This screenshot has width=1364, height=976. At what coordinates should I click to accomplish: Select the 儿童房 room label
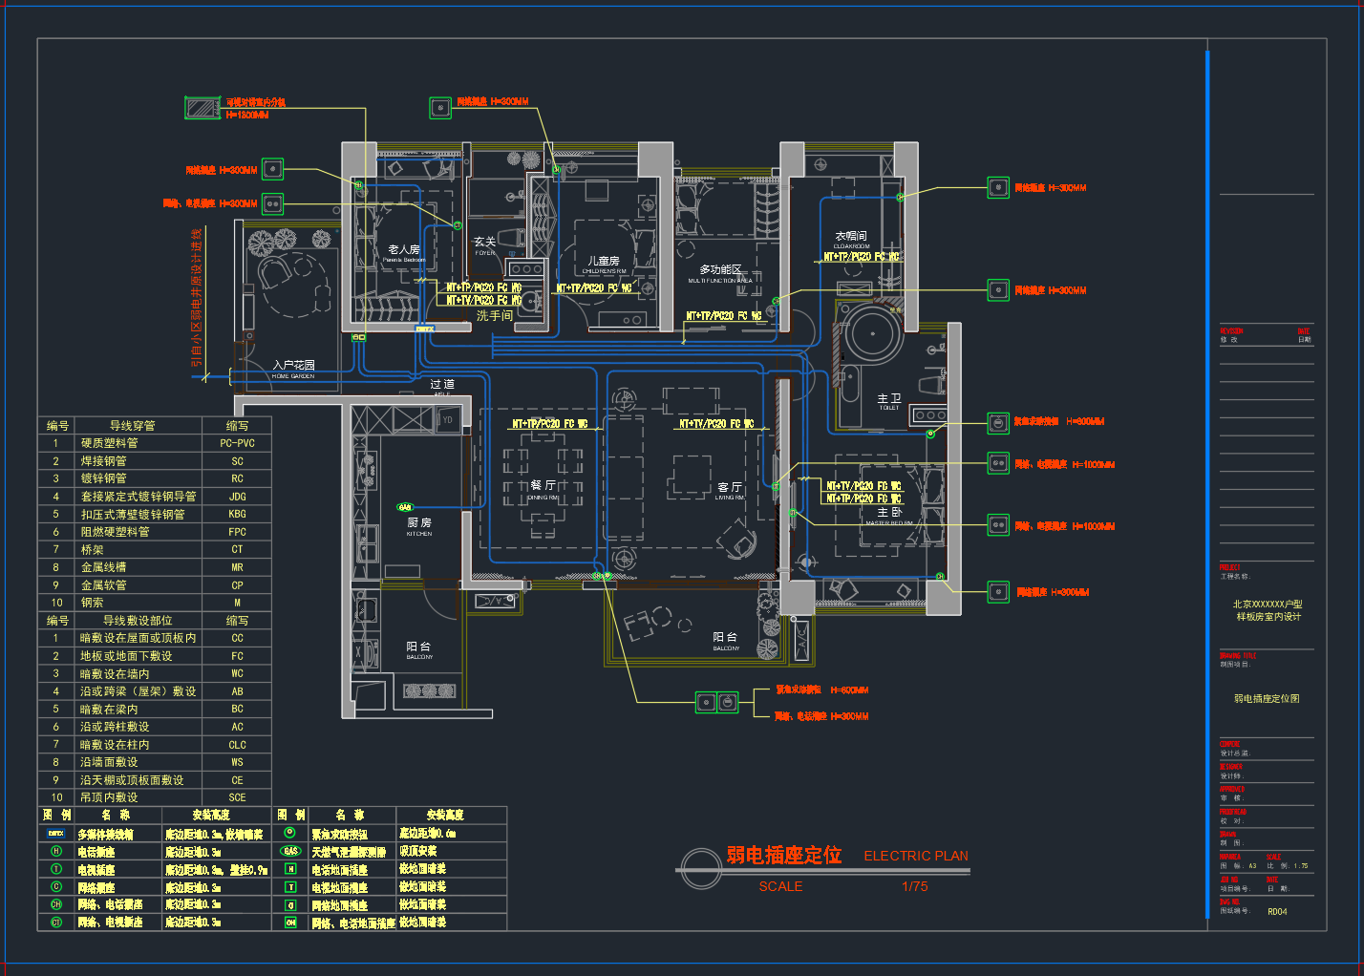coord(604,261)
